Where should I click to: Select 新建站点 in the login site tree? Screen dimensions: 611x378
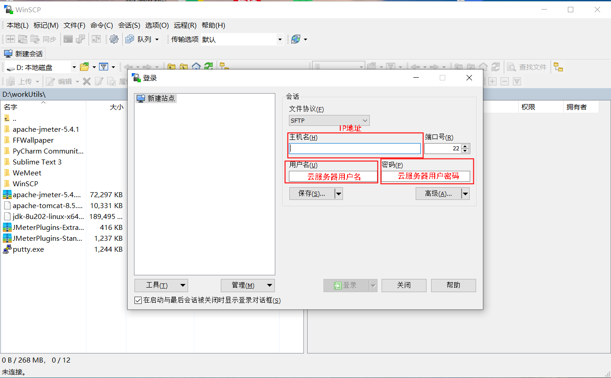tap(156, 98)
